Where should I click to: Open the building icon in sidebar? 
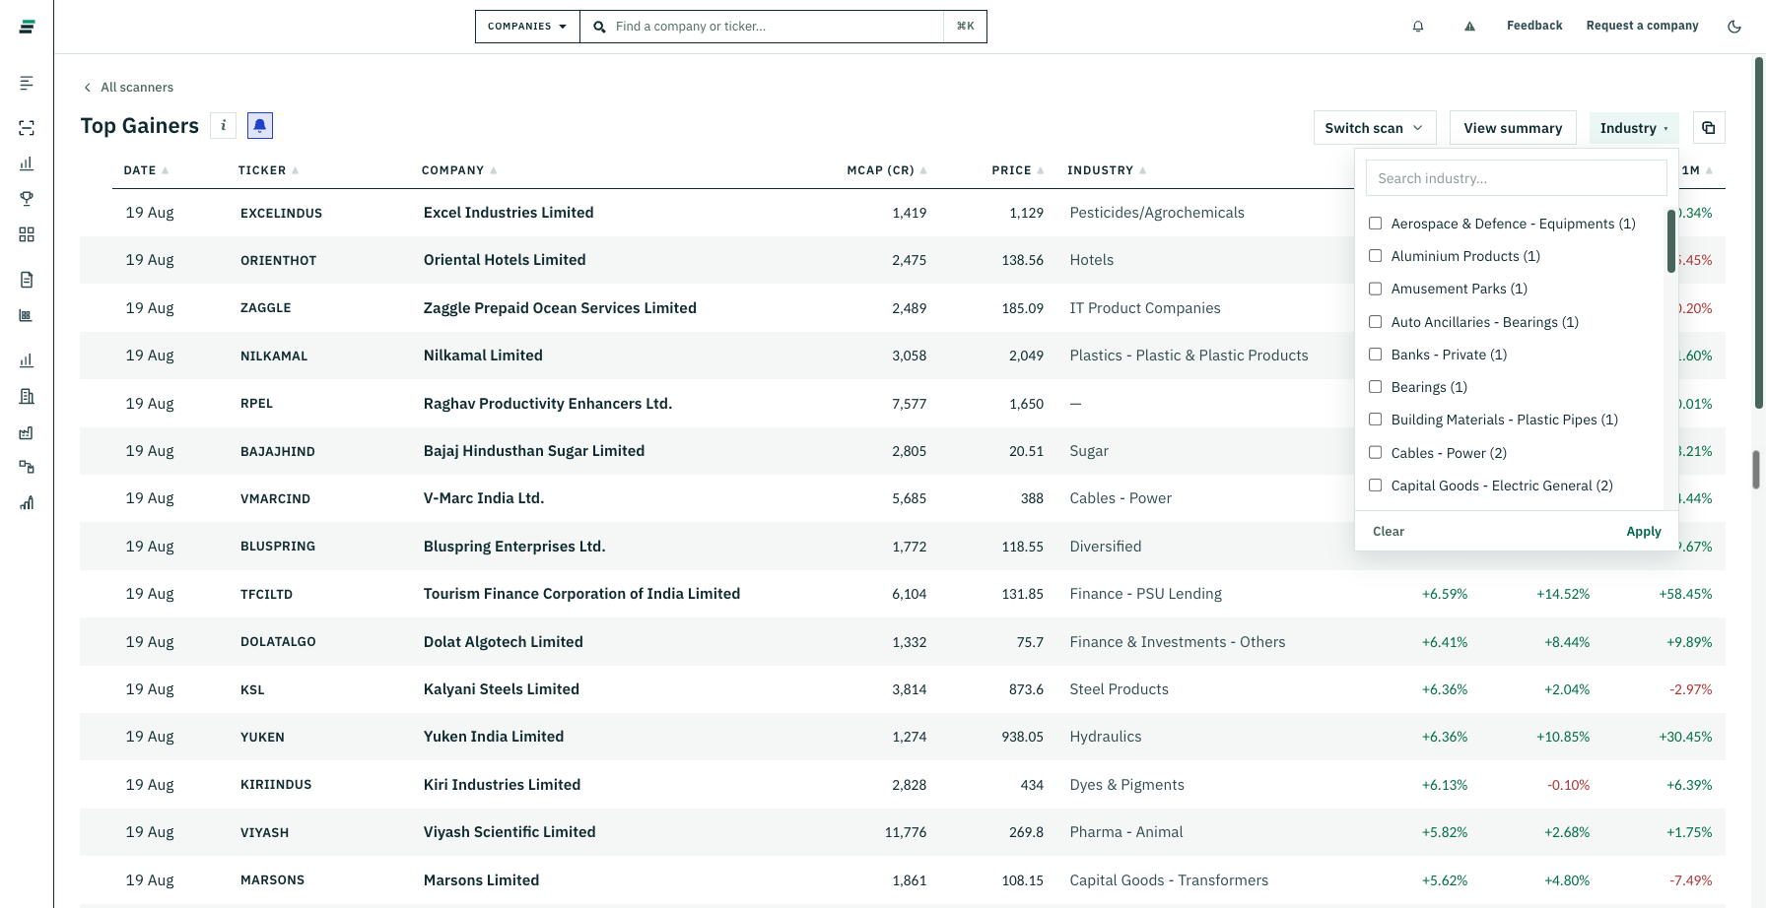point(27,396)
